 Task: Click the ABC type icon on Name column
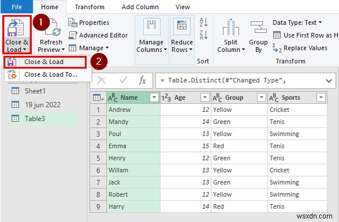[x=113, y=97]
